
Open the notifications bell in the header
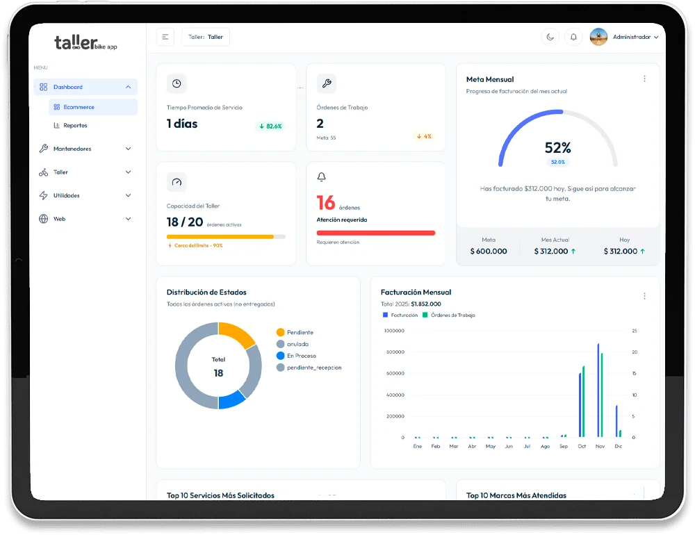(573, 37)
